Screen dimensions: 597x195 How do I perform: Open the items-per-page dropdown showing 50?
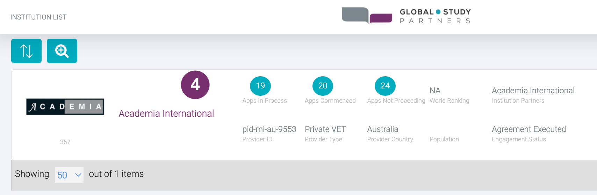click(69, 175)
